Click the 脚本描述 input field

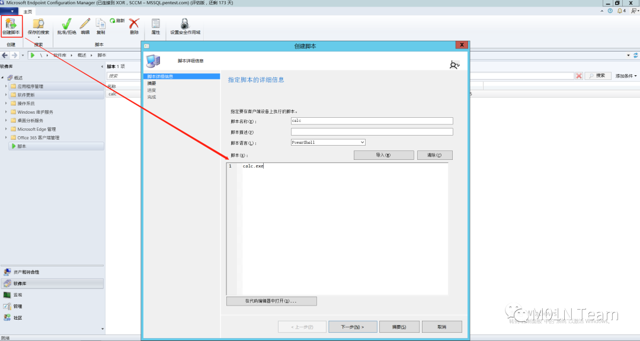click(372, 132)
